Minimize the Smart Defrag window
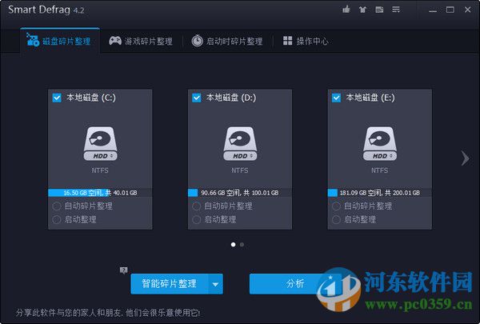 click(433, 10)
